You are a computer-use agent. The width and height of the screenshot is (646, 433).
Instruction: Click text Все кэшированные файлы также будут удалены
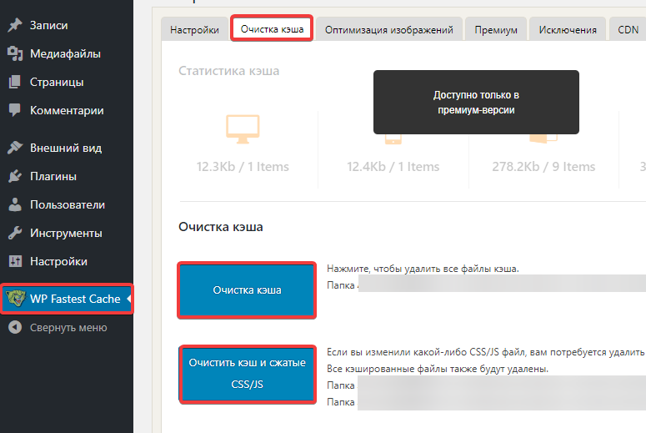(x=438, y=369)
